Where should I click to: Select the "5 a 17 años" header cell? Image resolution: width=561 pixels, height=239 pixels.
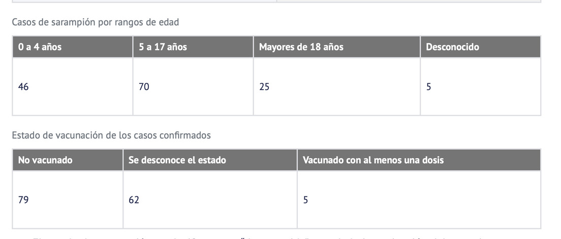(x=163, y=47)
